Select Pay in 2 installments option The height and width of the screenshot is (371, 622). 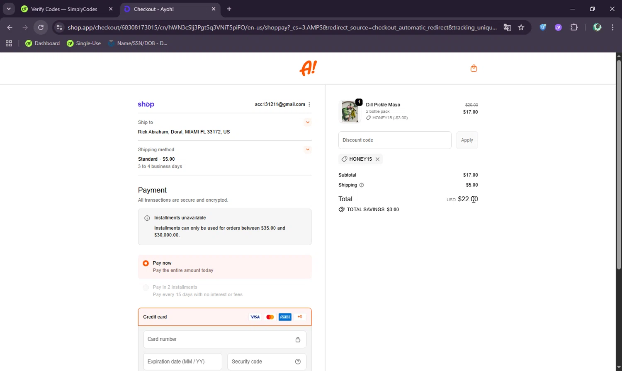pos(146,287)
